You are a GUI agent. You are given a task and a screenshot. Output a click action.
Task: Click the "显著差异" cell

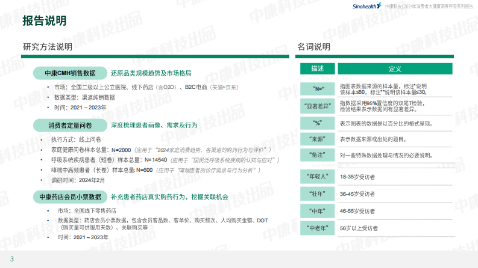tap(317, 106)
